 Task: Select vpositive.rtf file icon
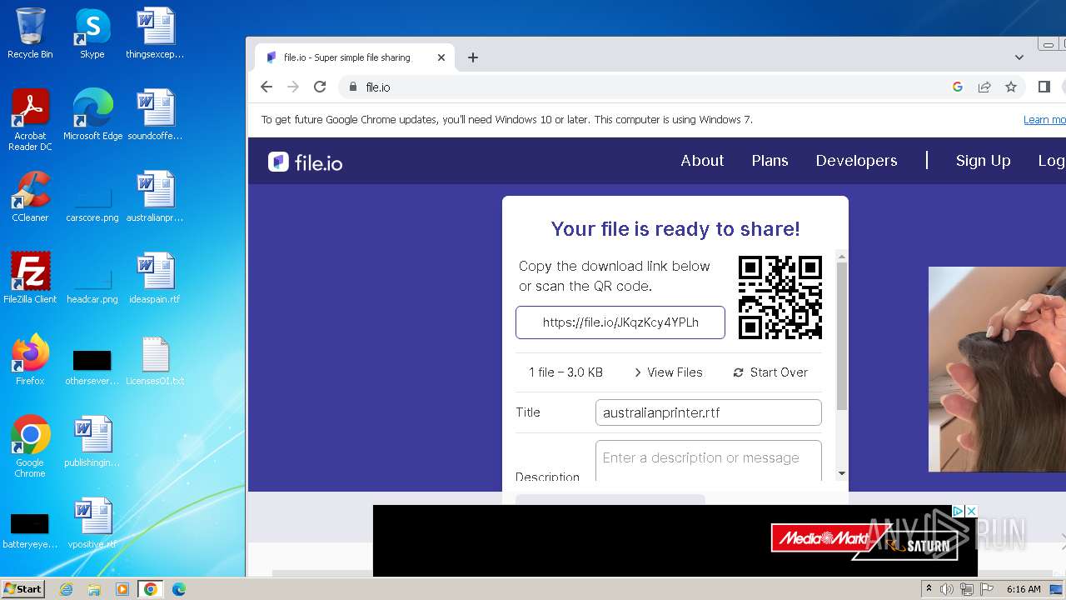click(92, 522)
